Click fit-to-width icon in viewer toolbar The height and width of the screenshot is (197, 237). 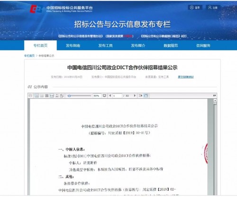(x=52, y=95)
